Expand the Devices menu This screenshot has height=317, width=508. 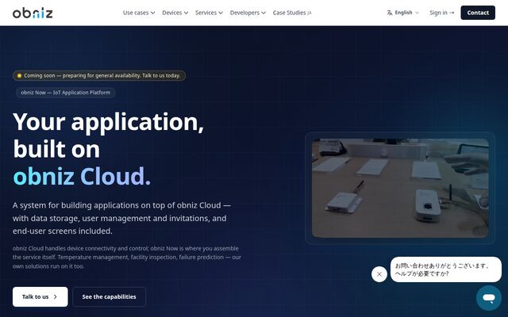pos(175,13)
